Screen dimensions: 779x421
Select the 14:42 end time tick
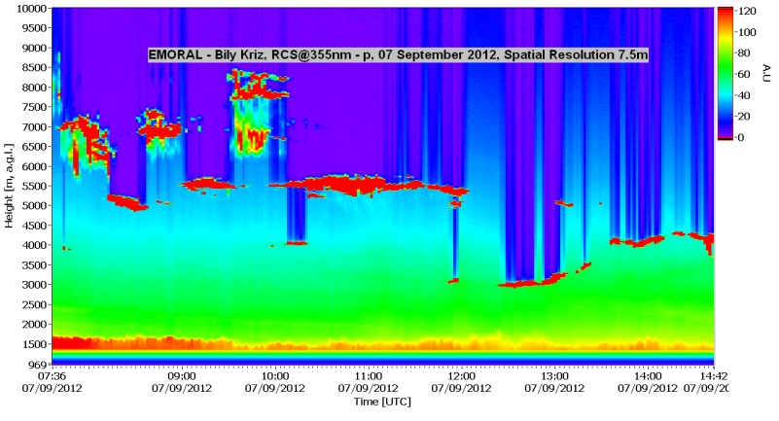(713, 375)
